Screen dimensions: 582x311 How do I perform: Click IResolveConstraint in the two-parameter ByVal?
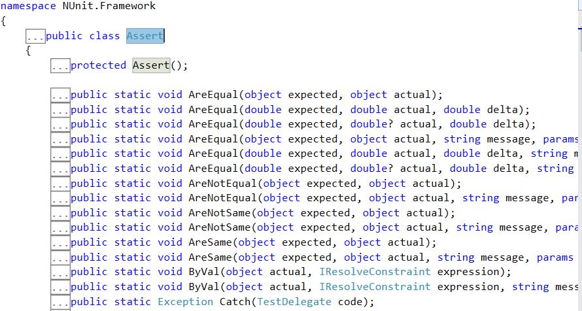[x=375, y=271]
